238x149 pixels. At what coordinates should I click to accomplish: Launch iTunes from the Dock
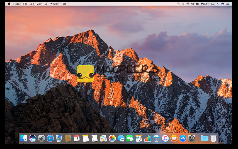pyautogui.click(x=165, y=138)
